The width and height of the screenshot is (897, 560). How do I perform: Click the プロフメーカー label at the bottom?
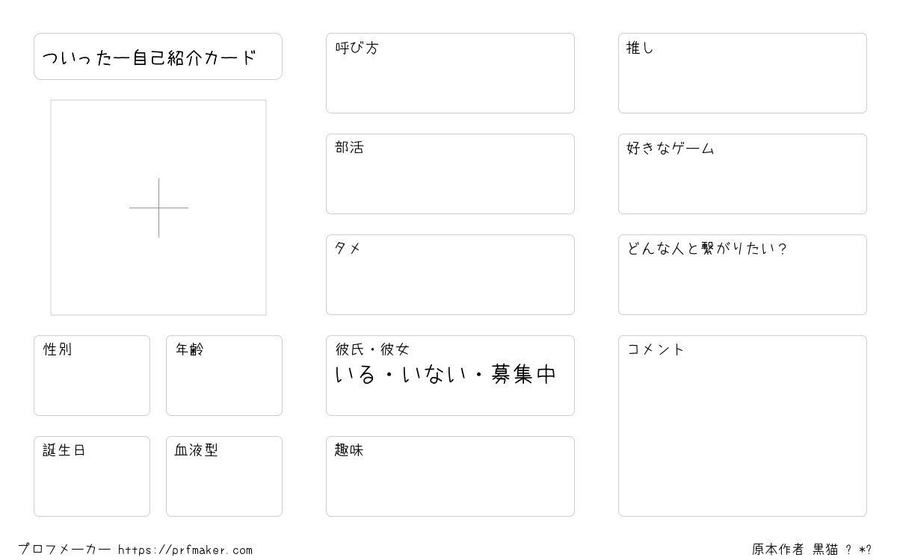pyautogui.click(x=64, y=550)
